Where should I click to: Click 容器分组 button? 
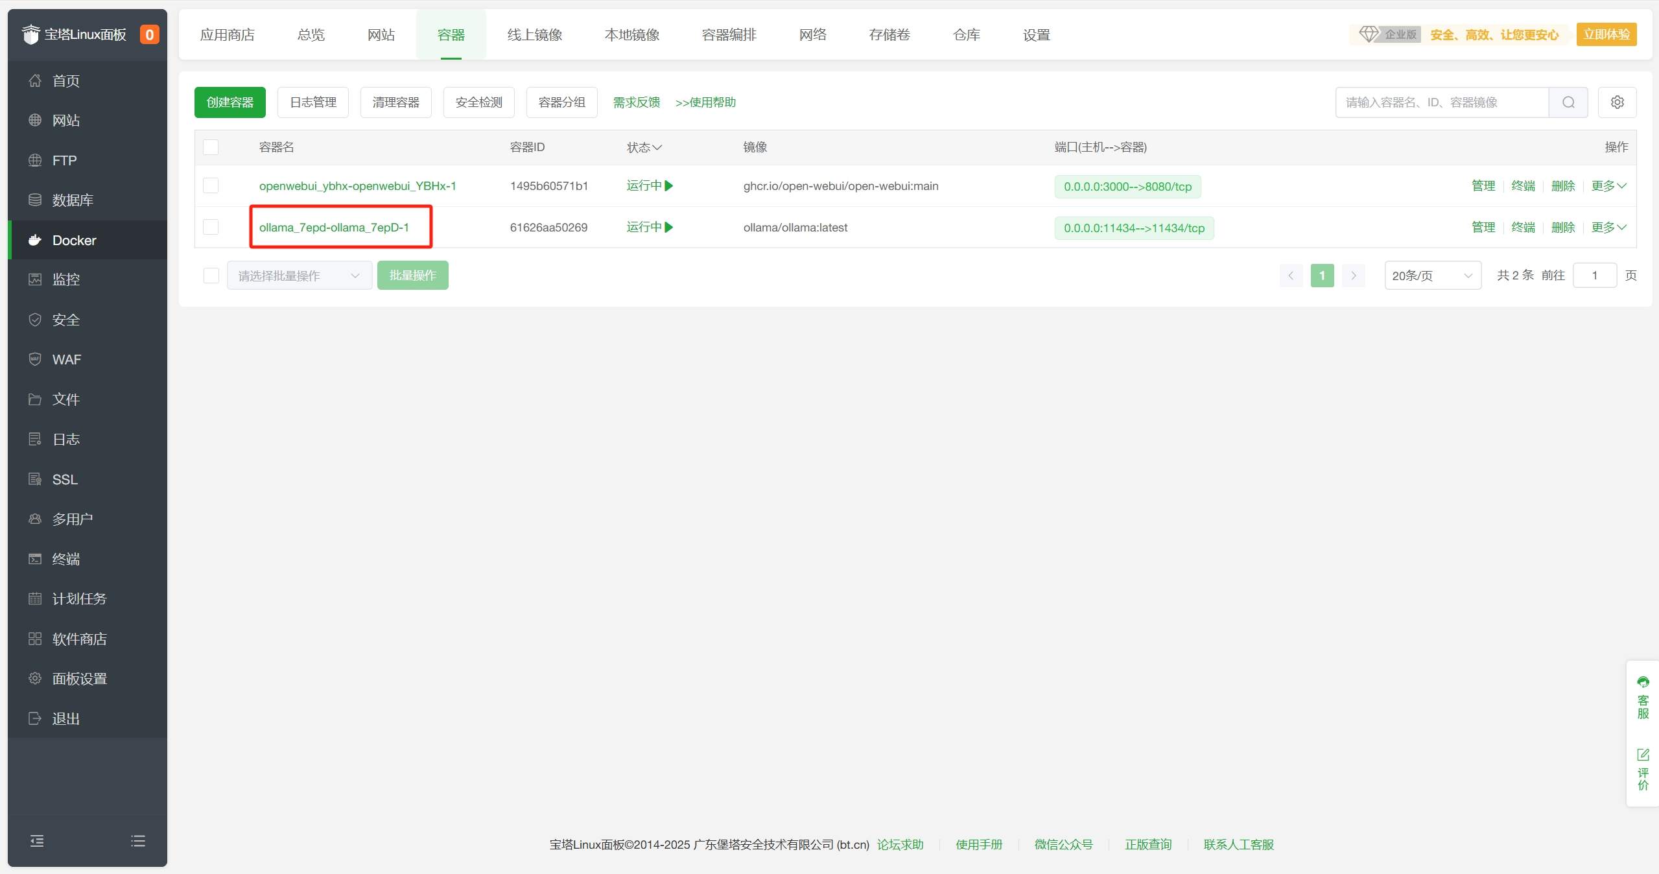(562, 102)
